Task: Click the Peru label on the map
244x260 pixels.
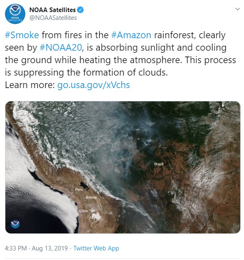Action: pyautogui.click(x=79, y=189)
